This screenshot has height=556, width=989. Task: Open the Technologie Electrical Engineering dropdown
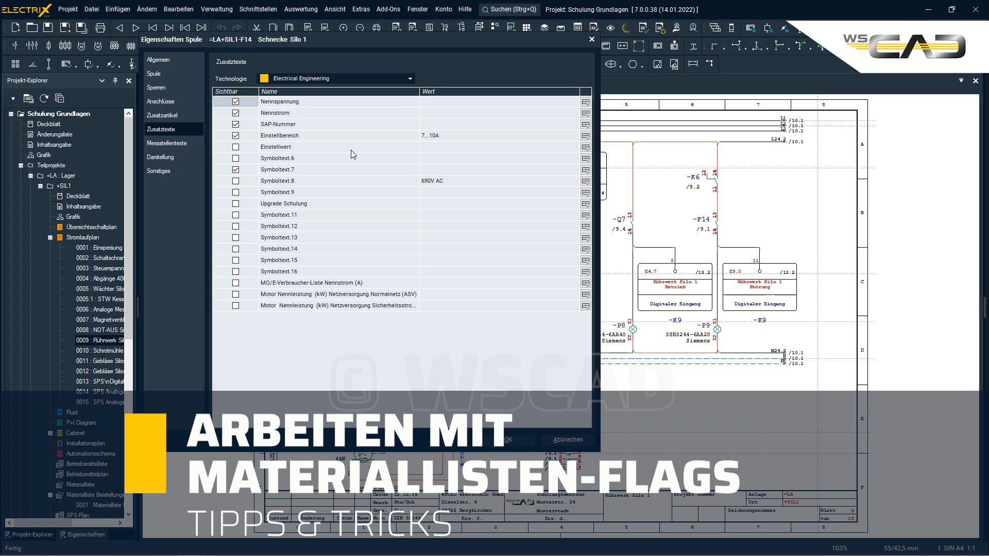point(410,78)
